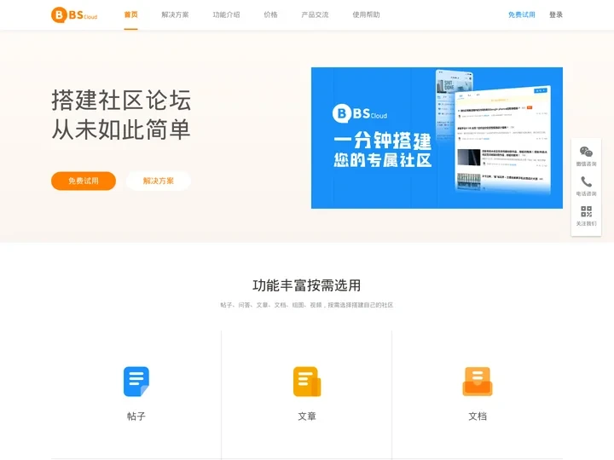Click the 文章 label text
The height and width of the screenshot is (460, 614).
click(307, 417)
